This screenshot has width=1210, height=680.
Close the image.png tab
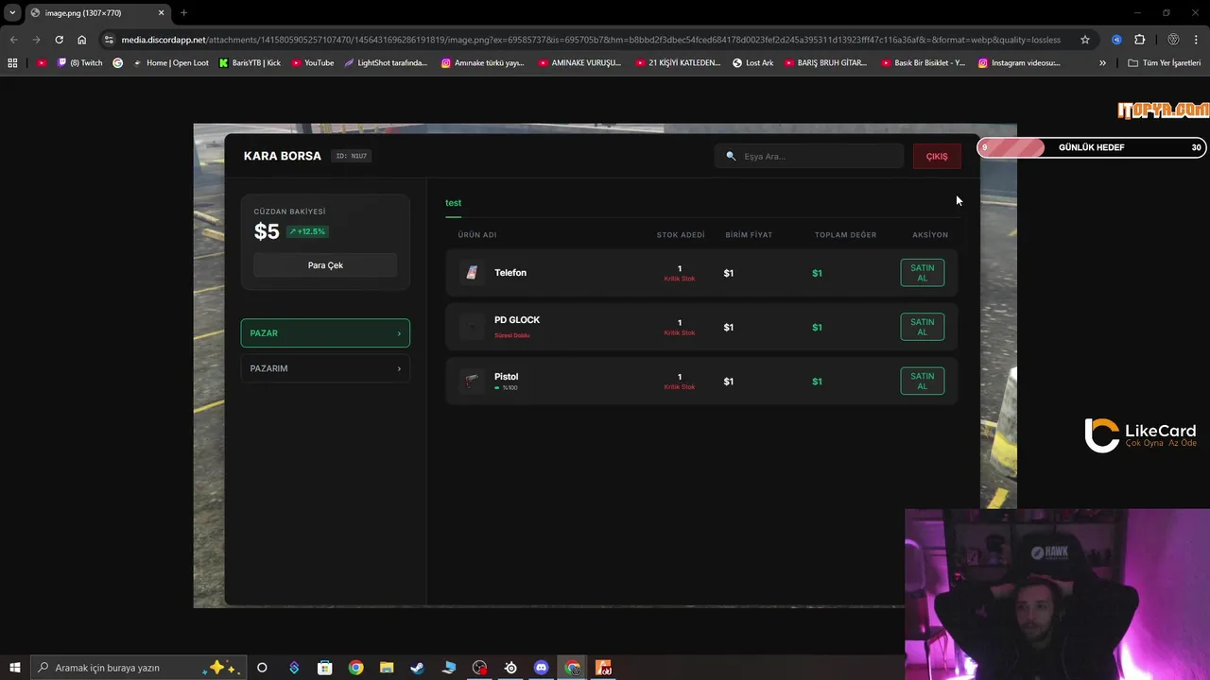click(x=162, y=13)
